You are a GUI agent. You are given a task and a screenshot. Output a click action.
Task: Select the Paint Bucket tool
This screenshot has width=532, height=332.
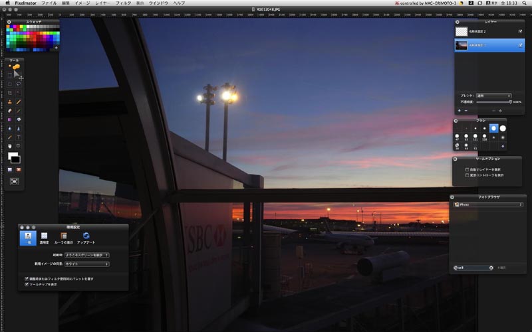tap(19, 120)
